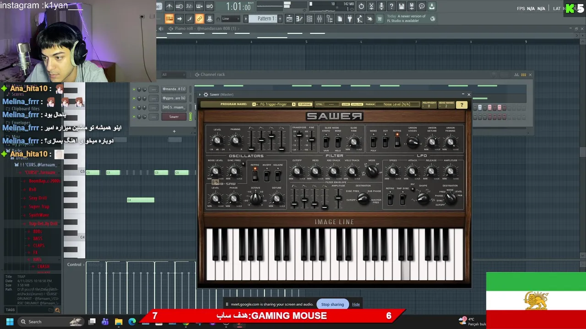This screenshot has height=329, width=586.
Task: Expand the CLAPS folder in browser
Action: (38, 245)
